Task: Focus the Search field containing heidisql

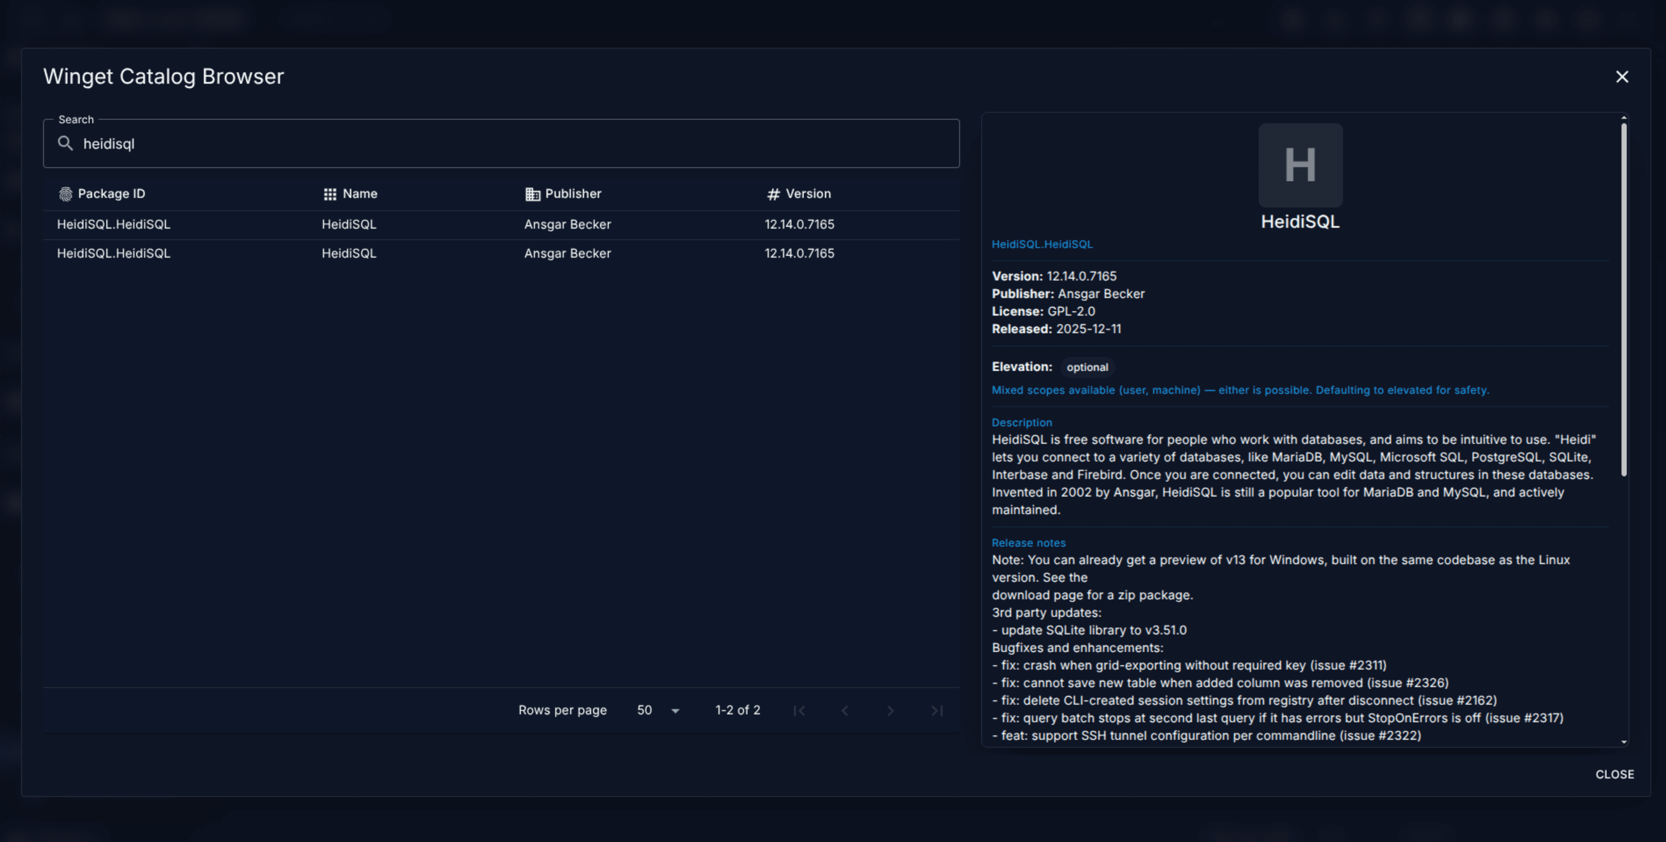Action: (x=501, y=143)
